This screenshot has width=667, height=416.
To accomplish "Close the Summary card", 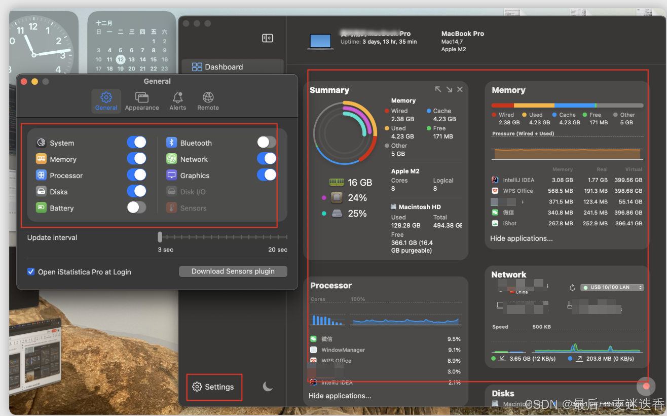I will (460, 89).
